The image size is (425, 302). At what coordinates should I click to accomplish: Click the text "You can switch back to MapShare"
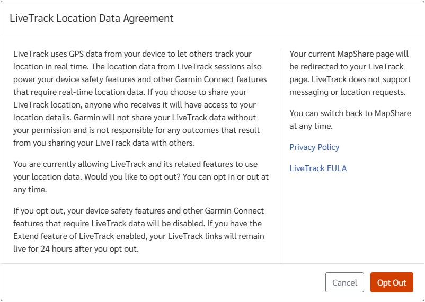coord(350,113)
